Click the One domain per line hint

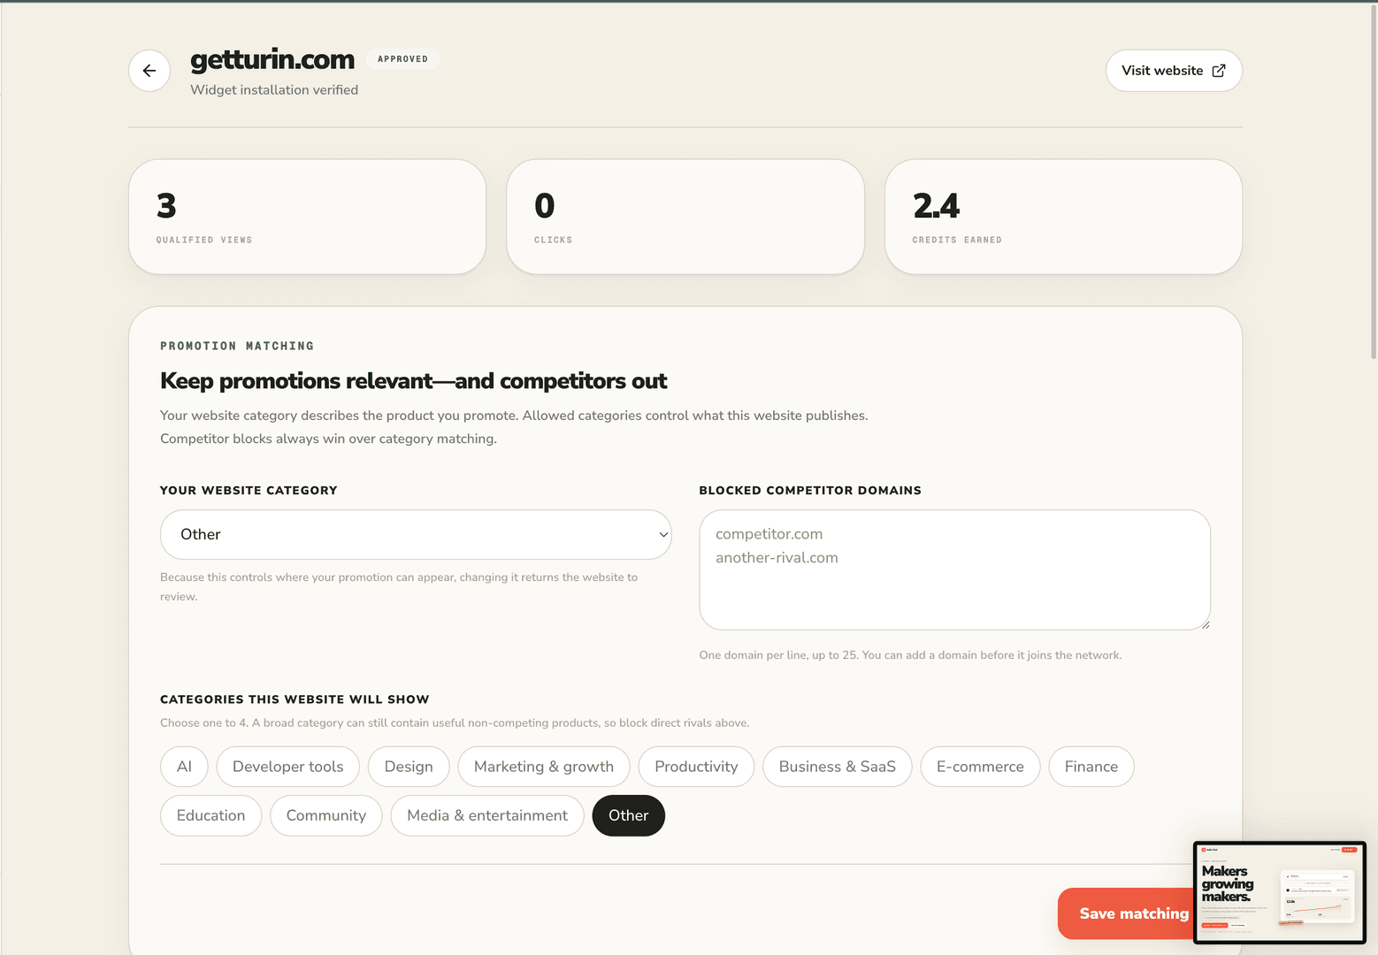(911, 655)
